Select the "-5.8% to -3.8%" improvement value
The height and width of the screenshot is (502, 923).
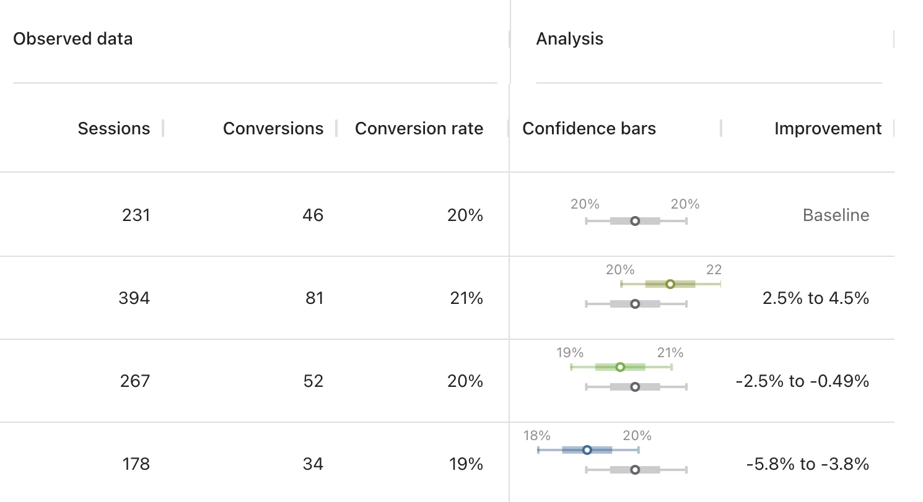coord(808,464)
